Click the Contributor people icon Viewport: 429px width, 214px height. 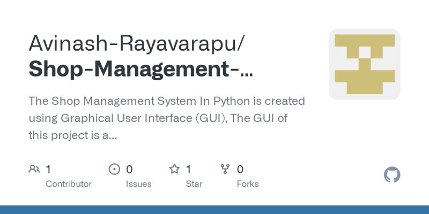34,169
